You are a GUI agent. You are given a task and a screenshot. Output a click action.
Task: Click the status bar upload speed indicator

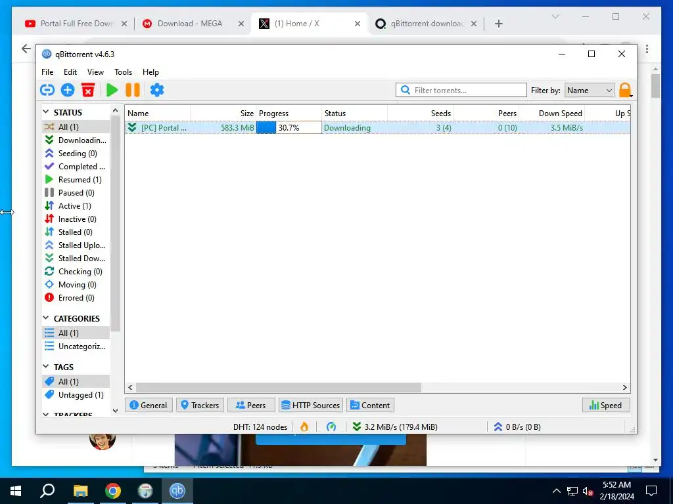[517, 427]
